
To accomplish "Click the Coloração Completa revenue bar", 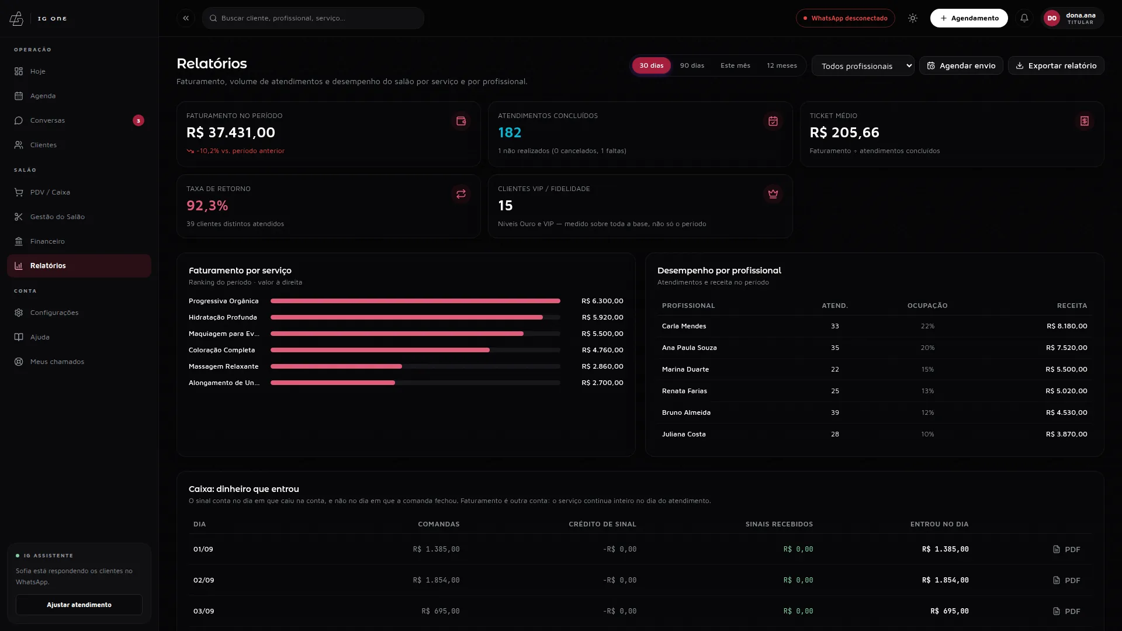I will [x=380, y=350].
